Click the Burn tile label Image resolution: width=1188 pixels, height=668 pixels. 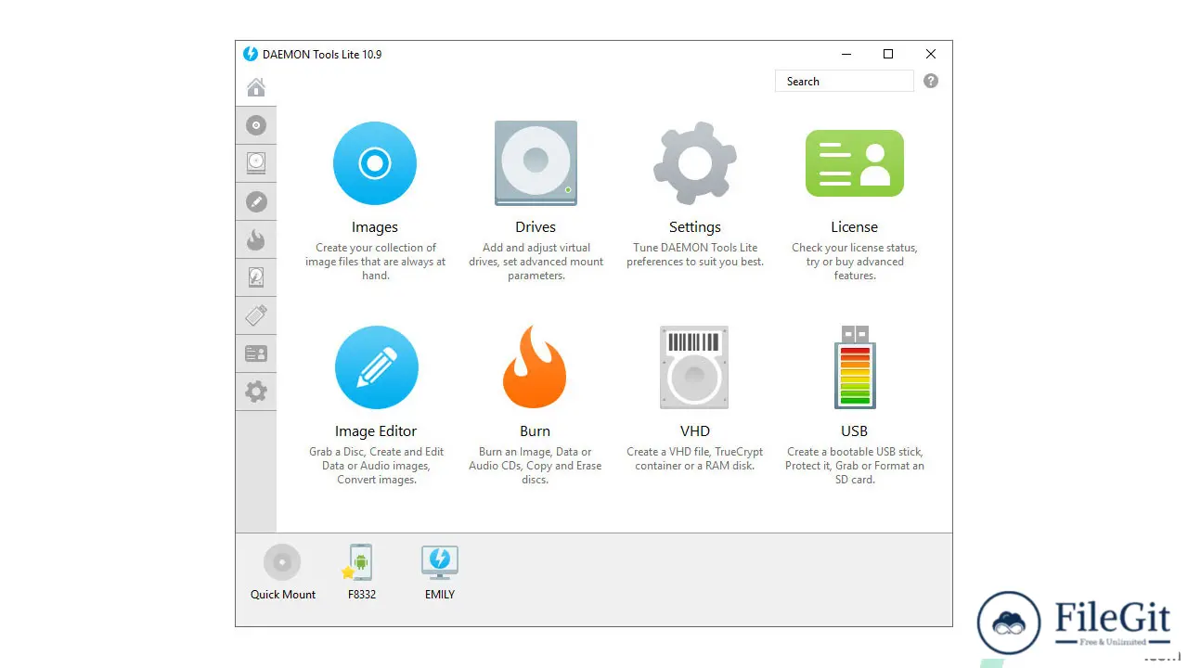[x=536, y=431]
